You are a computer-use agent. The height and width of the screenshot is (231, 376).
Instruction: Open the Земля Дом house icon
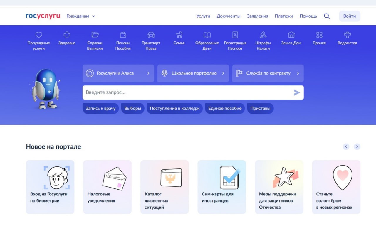(291, 35)
